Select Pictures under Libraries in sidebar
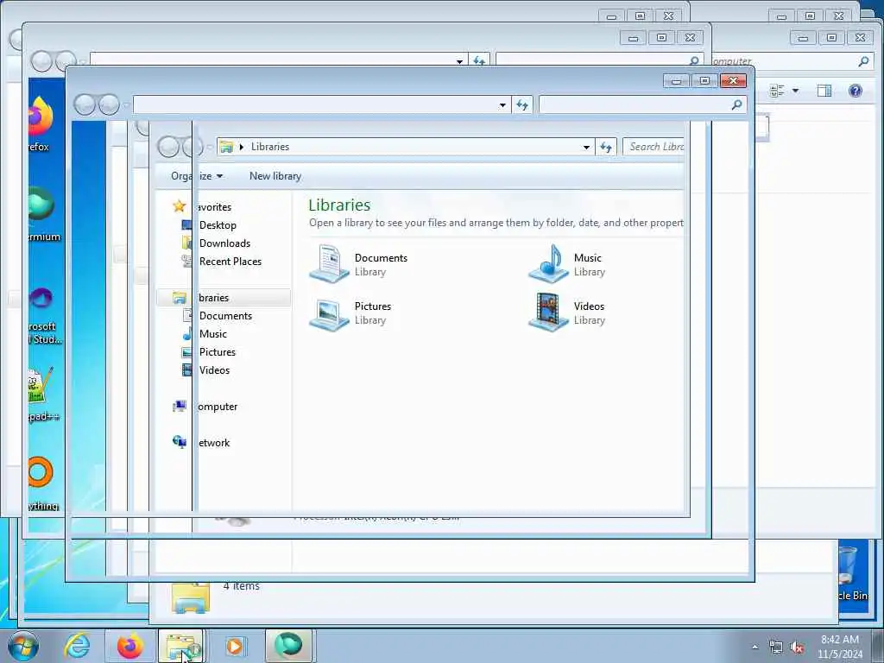The image size is (884, 663). pos(217,352)
